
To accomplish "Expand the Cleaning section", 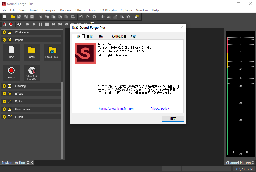I will (4, 86).
